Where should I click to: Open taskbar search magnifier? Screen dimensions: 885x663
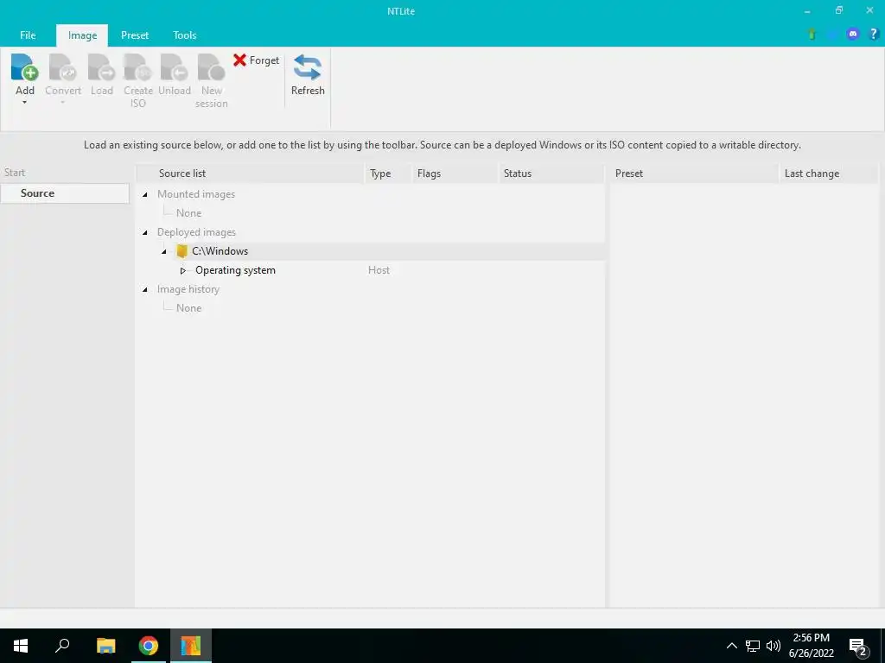(62, 646)
